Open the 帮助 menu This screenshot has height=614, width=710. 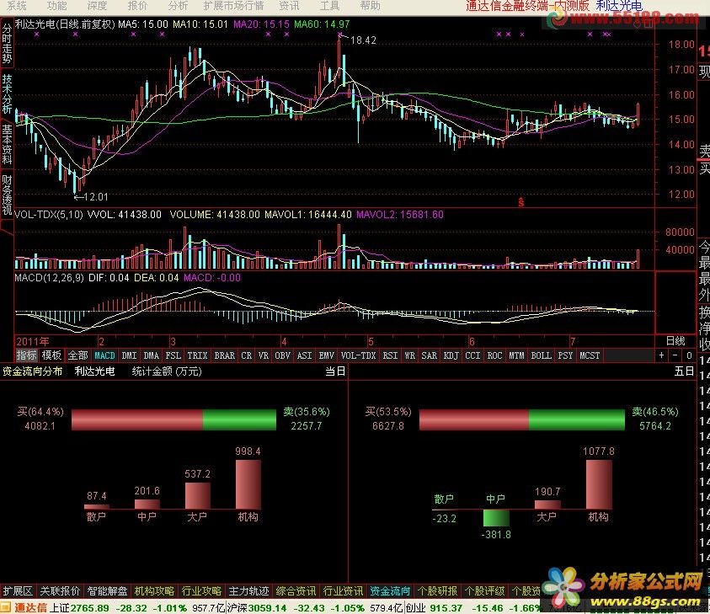[370, 6]
